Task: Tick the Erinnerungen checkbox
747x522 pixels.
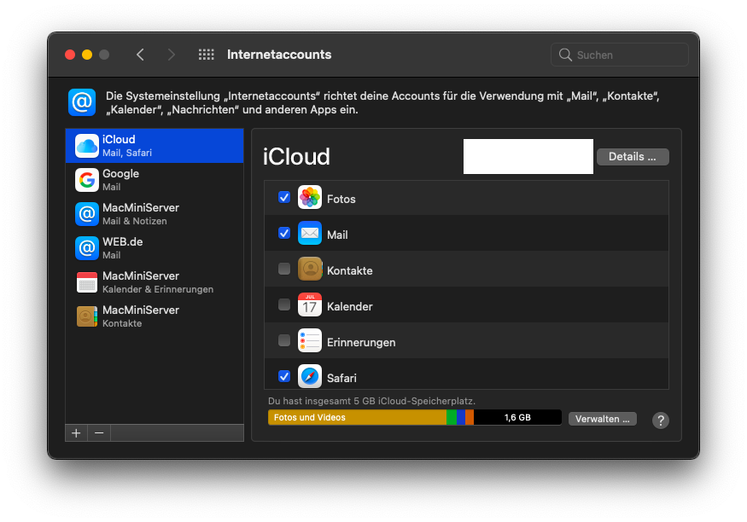Action: coord(284,341)
